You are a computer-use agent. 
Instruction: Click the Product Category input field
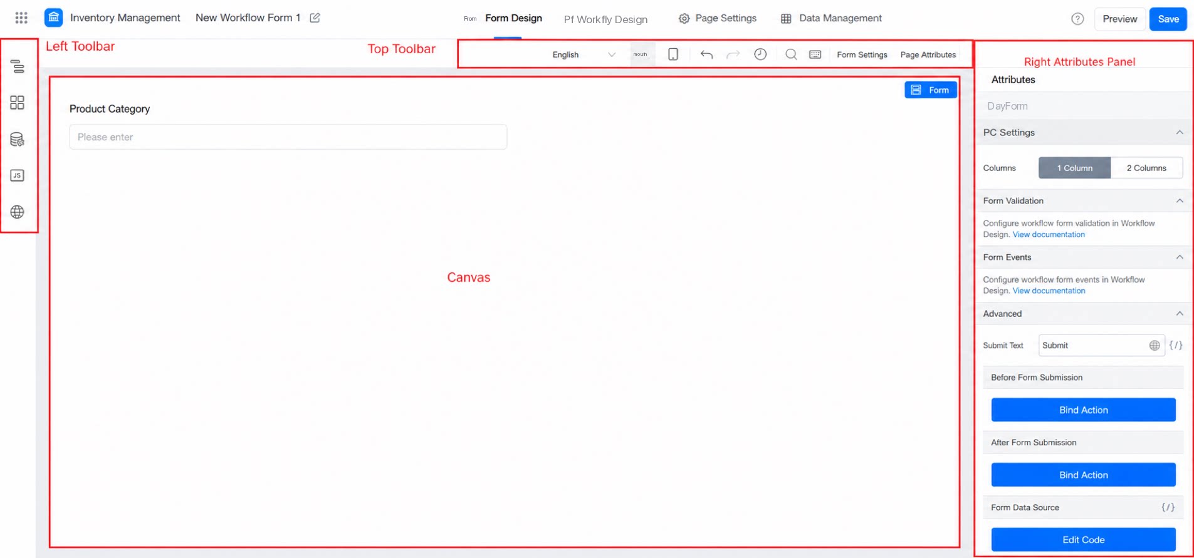(x=288, y=137)
